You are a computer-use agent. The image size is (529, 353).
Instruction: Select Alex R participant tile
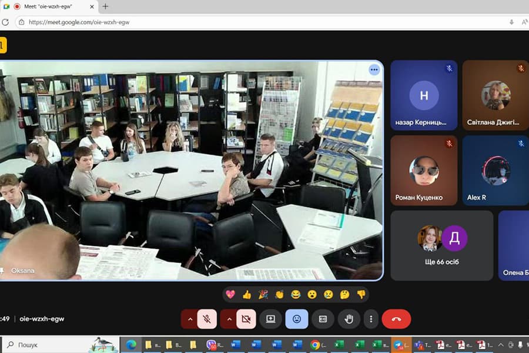point(495,171)
